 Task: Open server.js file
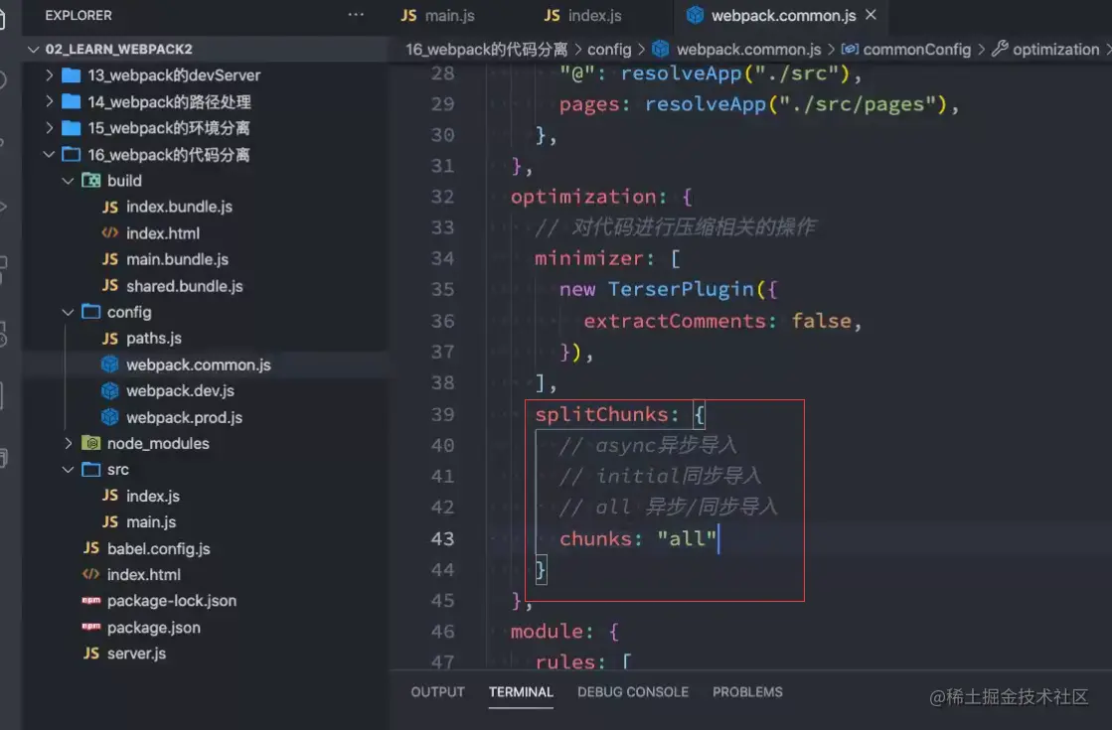tap(136, 654)
